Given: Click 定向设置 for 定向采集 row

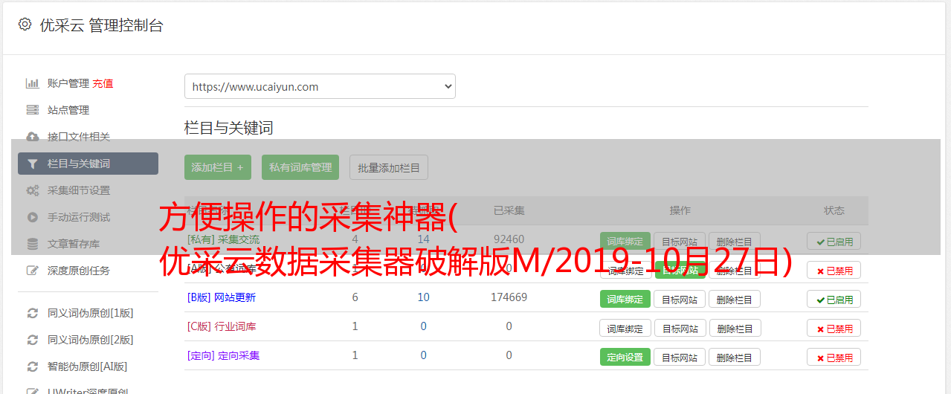Looking at the screenshot, I should tap(625, 358).
